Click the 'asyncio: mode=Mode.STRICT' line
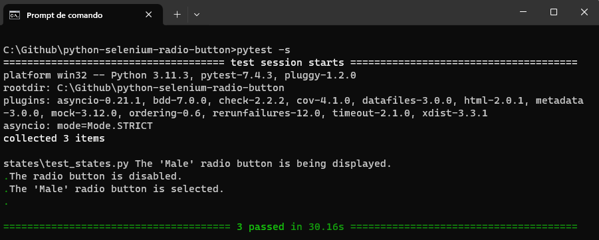Image resolution: width=599 pixels, height=240 pixels. pos(78,126)
